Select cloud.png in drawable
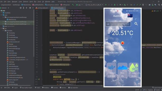 [11, 33]
